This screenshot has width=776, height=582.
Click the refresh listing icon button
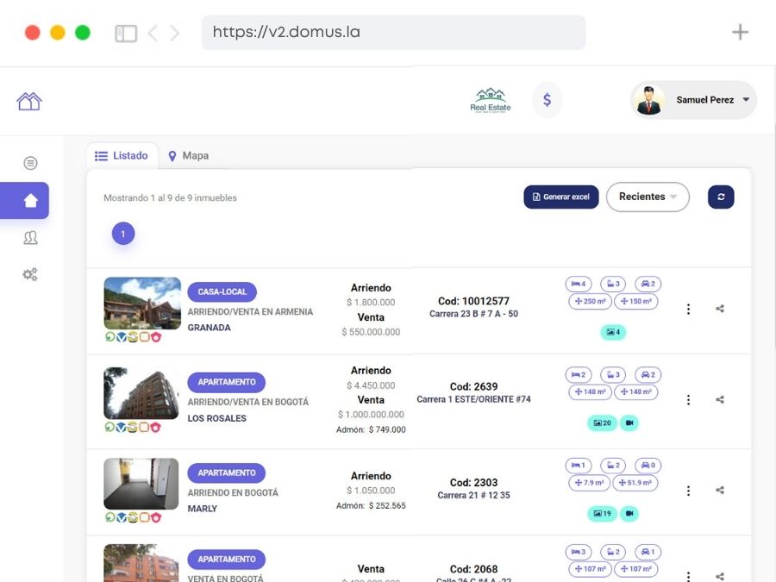[x=721, y=197]
